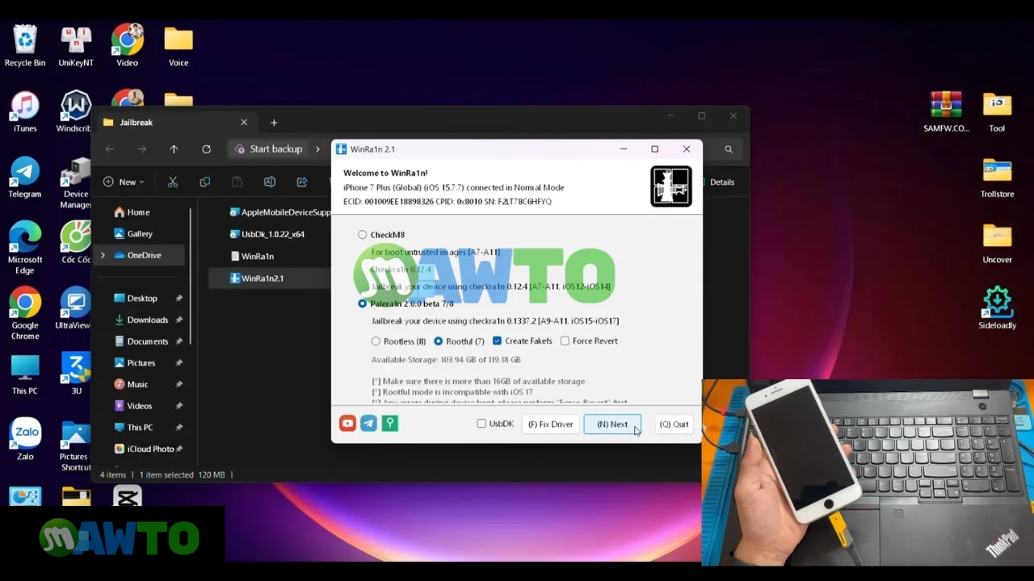The image size is (1034, 581).
Task: Click (Q) Quit button
Action: pyautogui.click(x=674, y=424)
